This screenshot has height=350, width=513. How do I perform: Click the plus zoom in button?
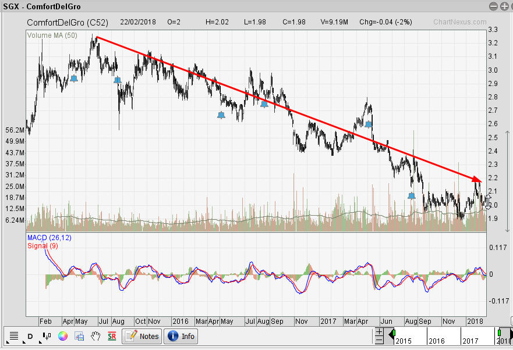[x=379, y=332]
